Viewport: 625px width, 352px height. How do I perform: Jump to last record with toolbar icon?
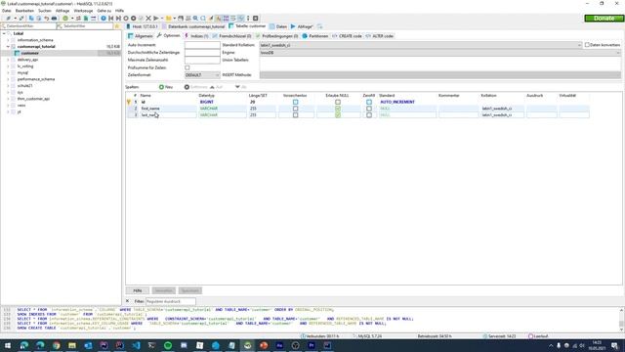click(118, 19)
